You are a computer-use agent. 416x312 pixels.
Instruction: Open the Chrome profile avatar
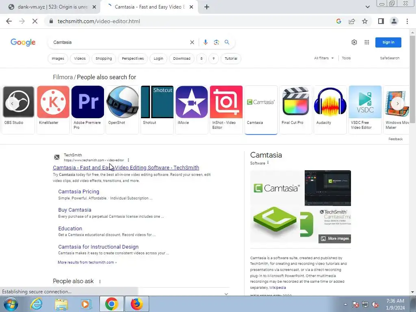394,21
